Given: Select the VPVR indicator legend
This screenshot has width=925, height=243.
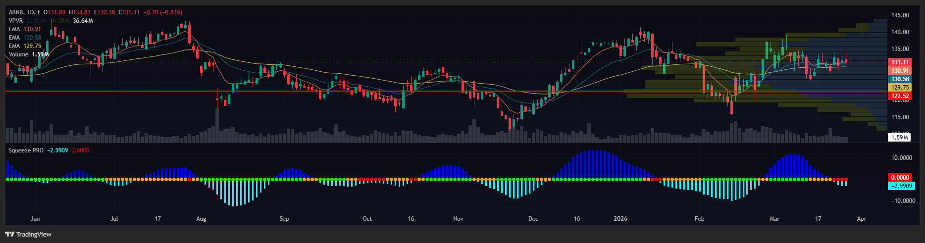Looking at the screenshot, I should pyautogui.click(x=16, y=21).
